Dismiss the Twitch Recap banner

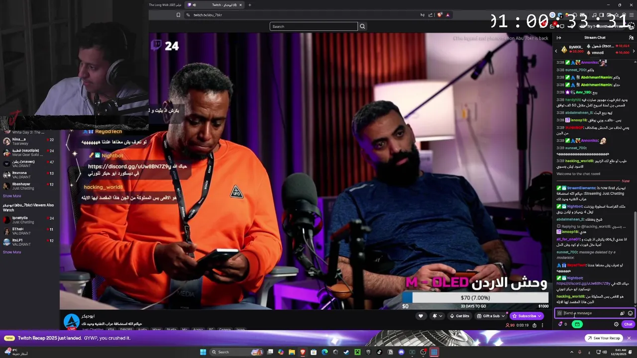point(629,338)
